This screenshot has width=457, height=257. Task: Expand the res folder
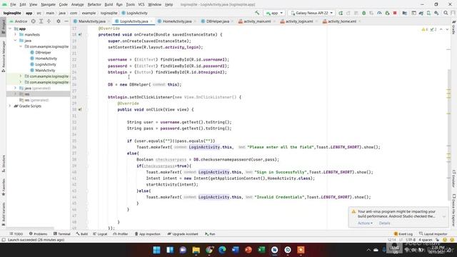click(x=16, y=94)
